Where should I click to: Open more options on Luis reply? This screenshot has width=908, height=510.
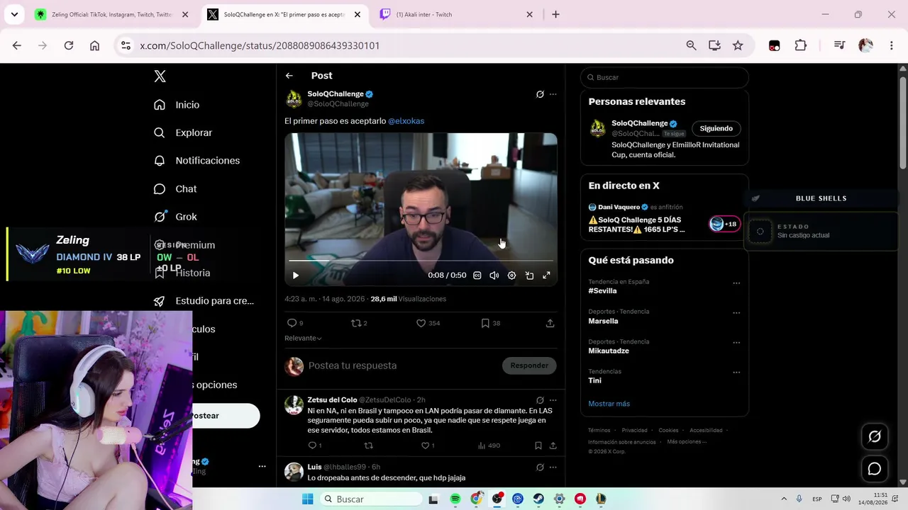point(553,467)
